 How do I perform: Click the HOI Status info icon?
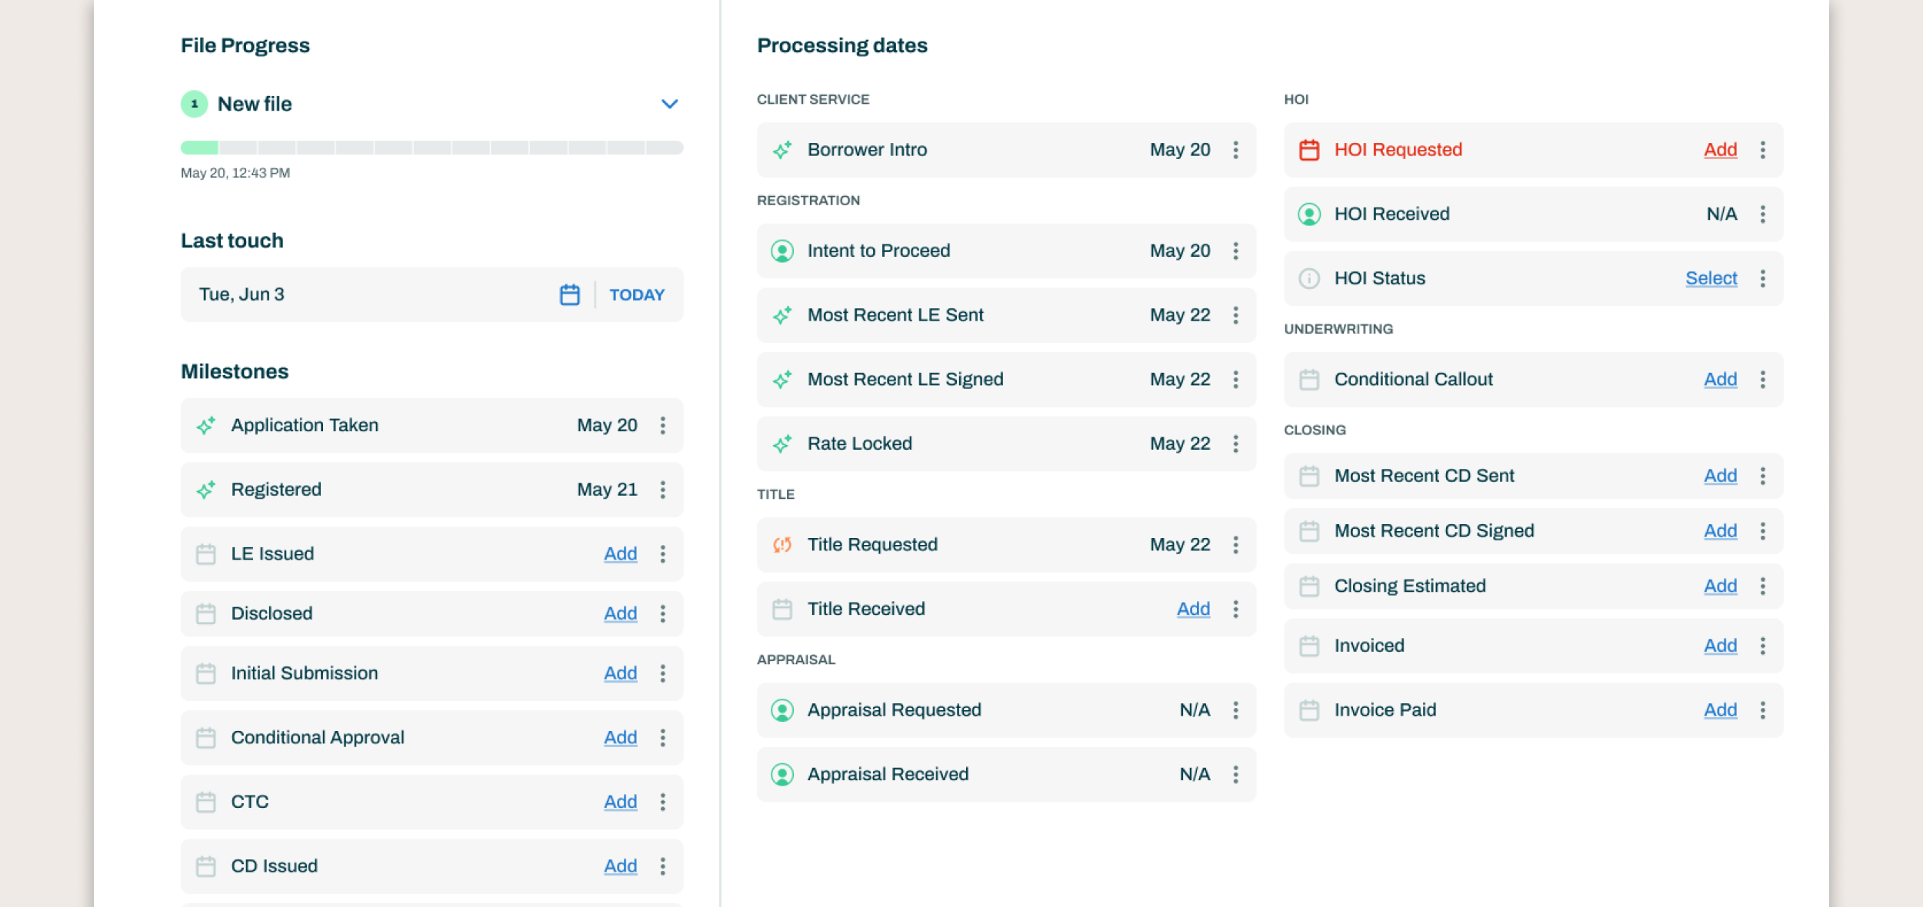(x=1308, y=278)
